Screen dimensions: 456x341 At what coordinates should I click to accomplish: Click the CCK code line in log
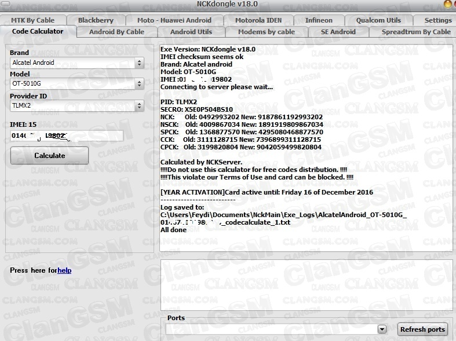[240, 140]
